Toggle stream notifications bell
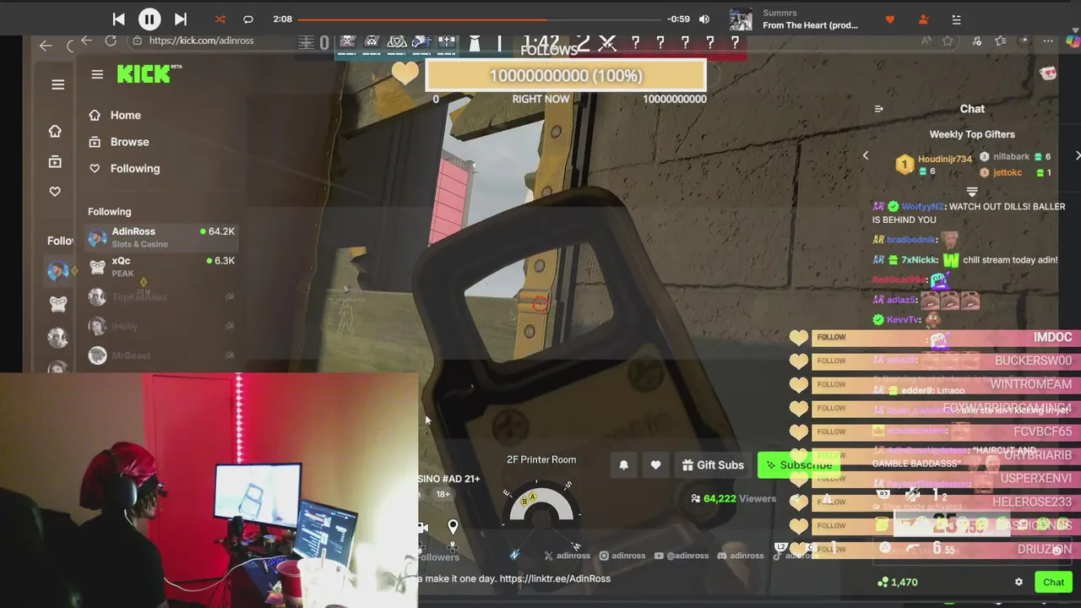1081x608 pixels. click(x=624, y=465)
